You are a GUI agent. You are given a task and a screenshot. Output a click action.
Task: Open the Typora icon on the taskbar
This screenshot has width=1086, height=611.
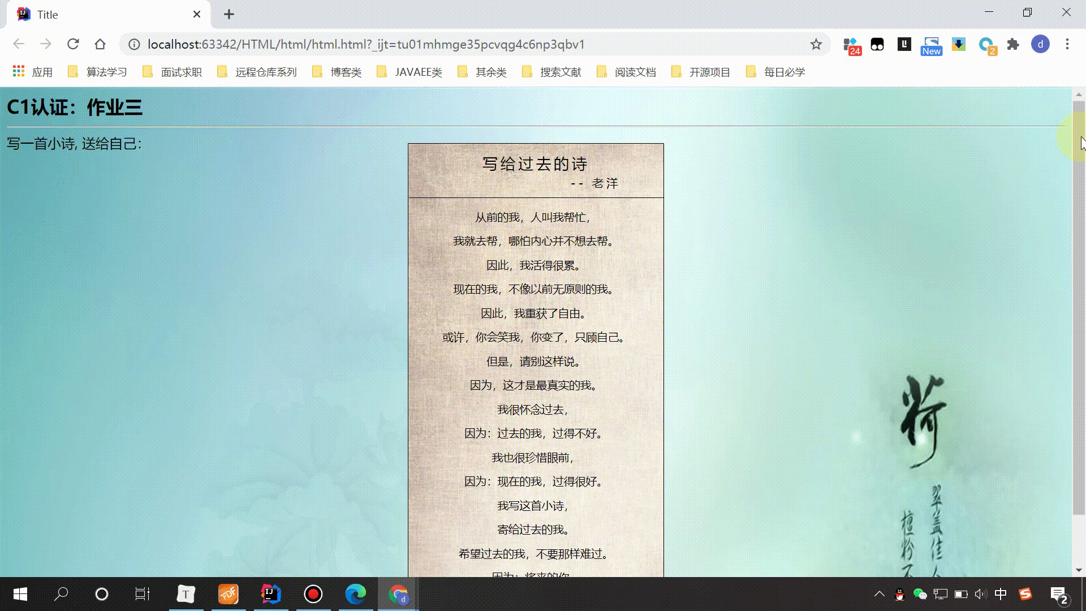(x=187, y=594)
